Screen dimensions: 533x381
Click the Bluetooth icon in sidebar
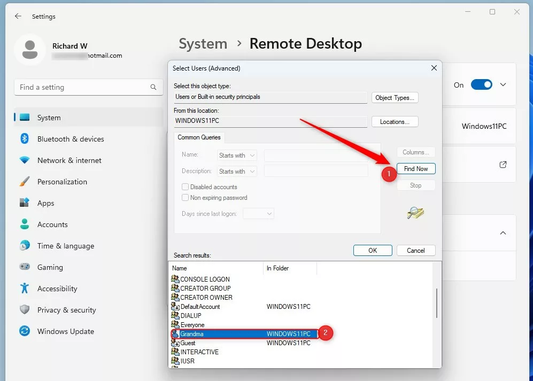click(25, 139)
